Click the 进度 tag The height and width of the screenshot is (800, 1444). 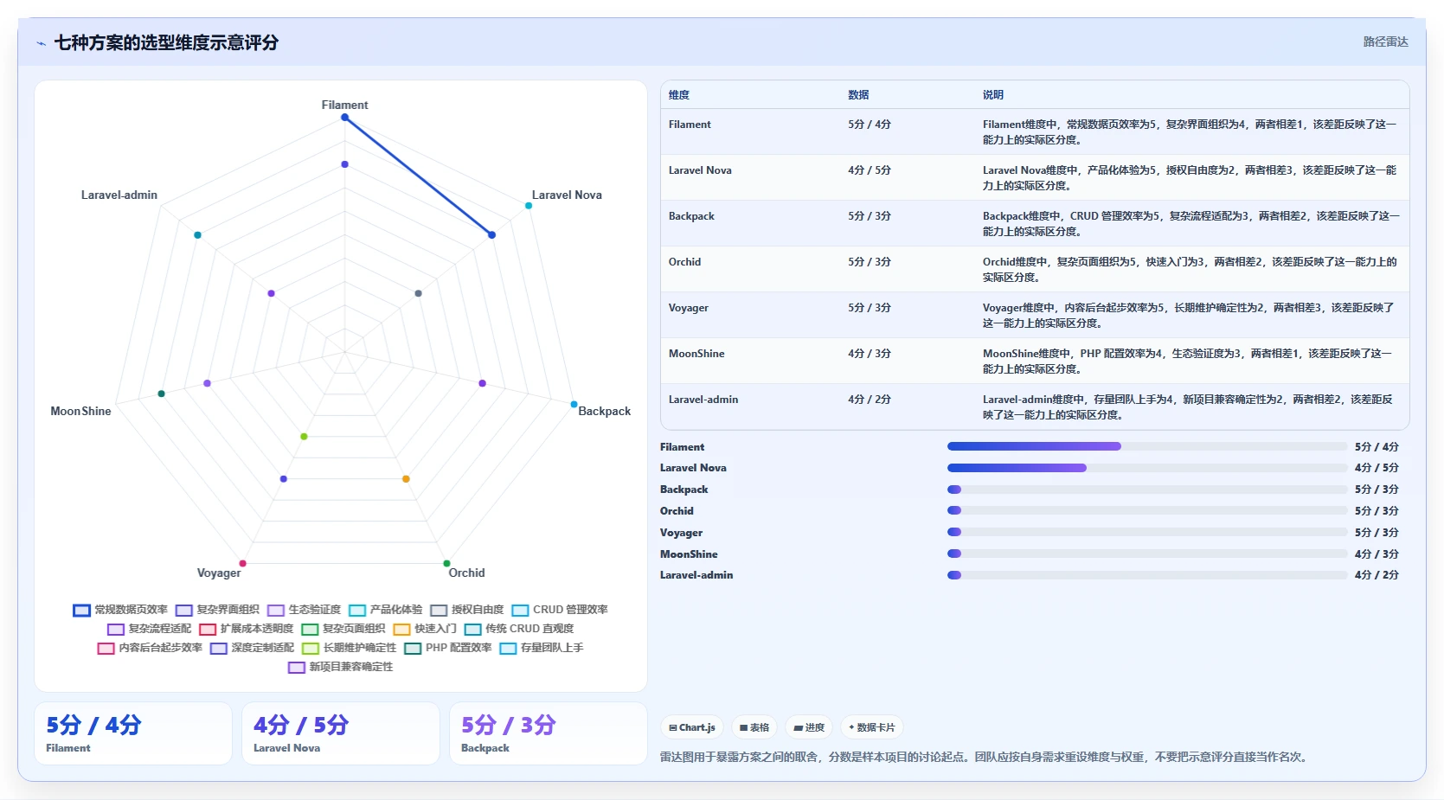[810, 728]
